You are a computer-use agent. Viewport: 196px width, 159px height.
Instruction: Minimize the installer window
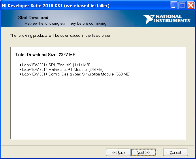point(174,5)
